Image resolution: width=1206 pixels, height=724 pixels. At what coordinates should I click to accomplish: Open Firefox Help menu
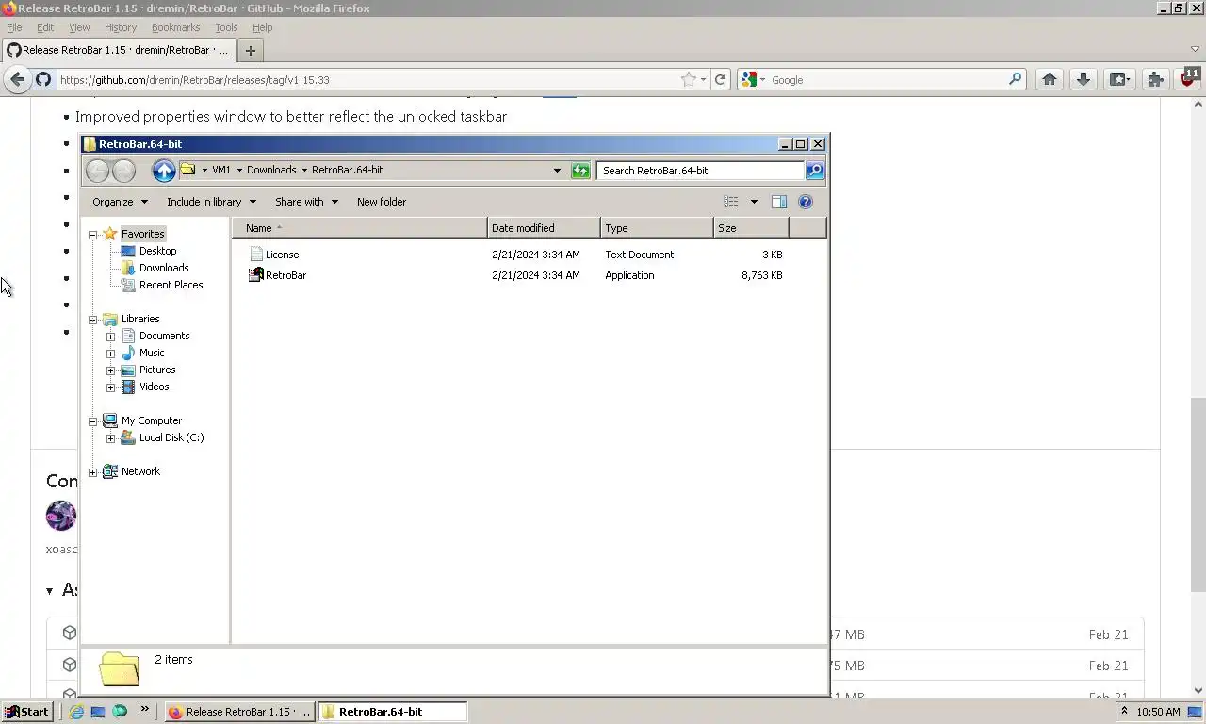[262, 27]
